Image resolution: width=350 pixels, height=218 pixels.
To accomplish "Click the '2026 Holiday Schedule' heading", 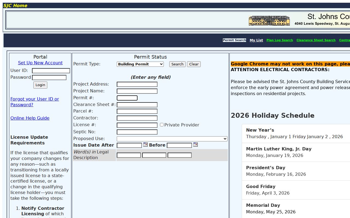I will pos(273,116).
